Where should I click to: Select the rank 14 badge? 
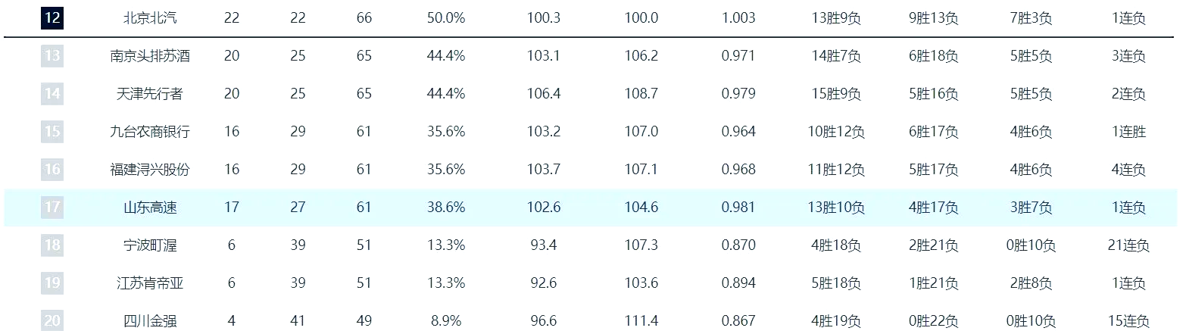tap(51, 94)
